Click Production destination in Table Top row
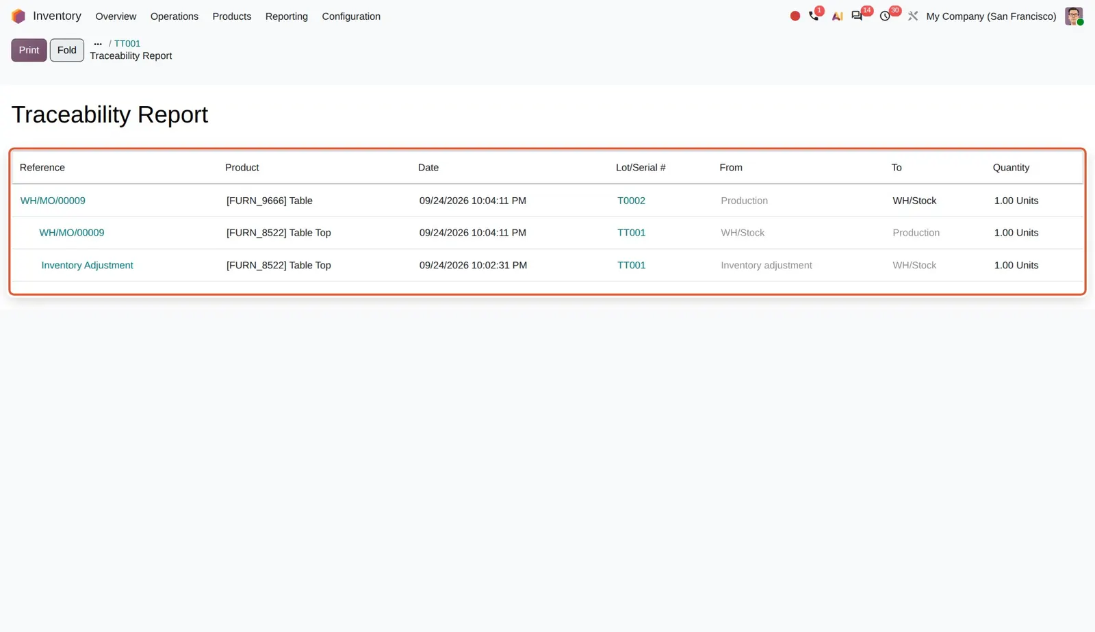This screenshot has height=632, width=1095. (916, 233)
